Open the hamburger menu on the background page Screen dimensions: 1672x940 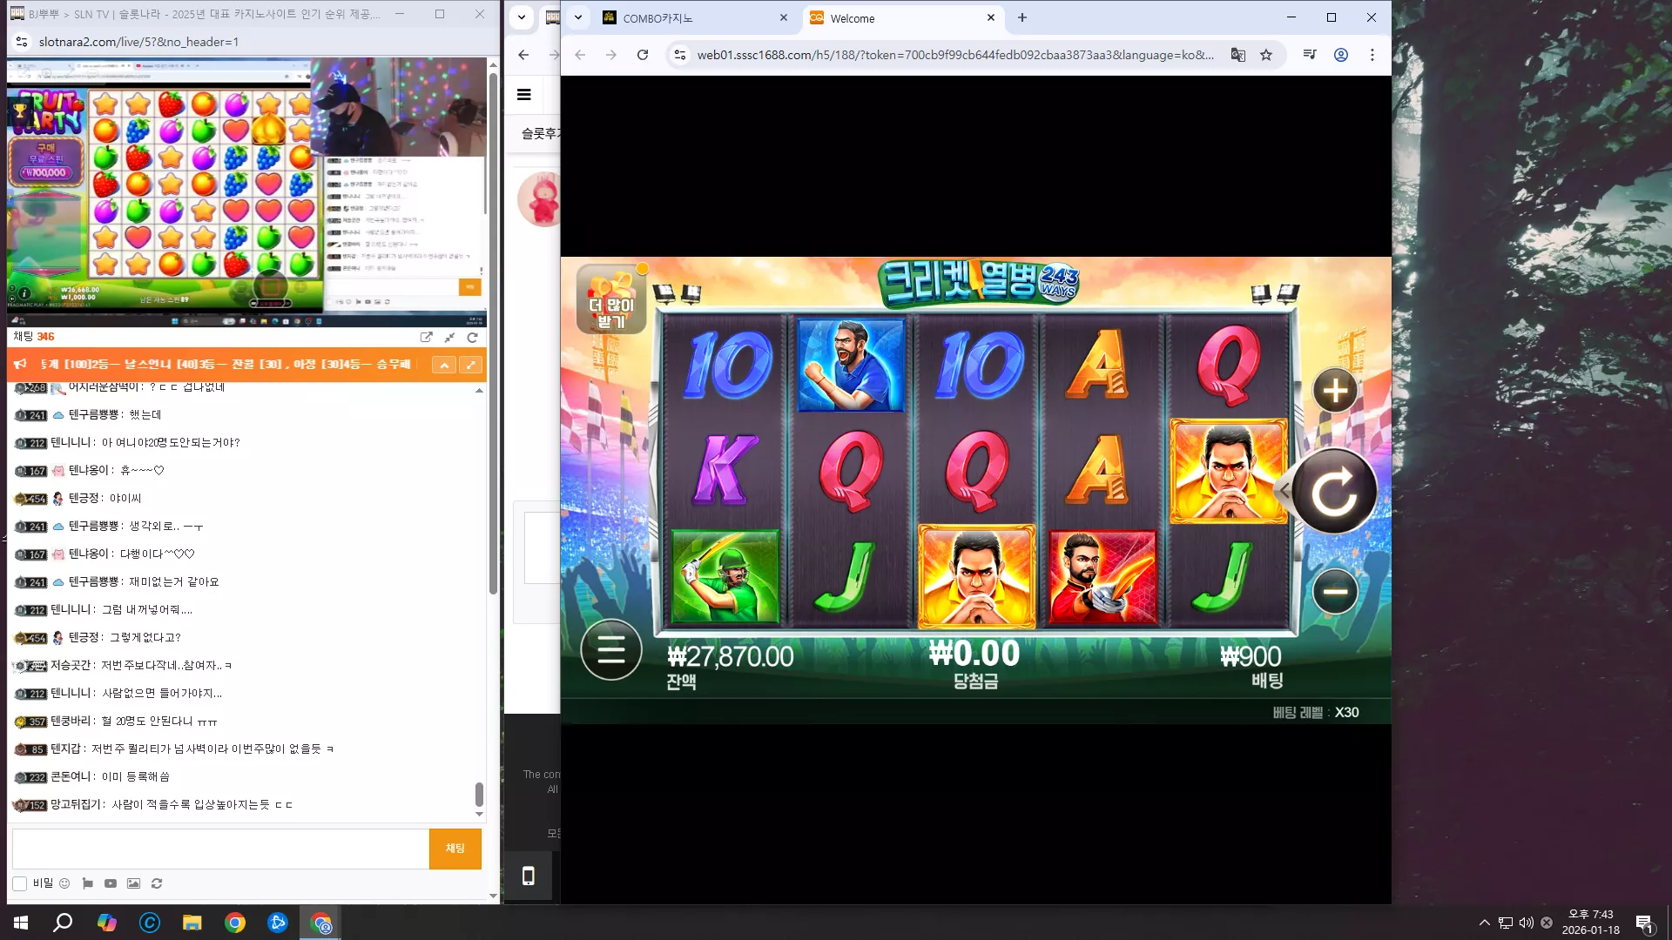point(524,95)
